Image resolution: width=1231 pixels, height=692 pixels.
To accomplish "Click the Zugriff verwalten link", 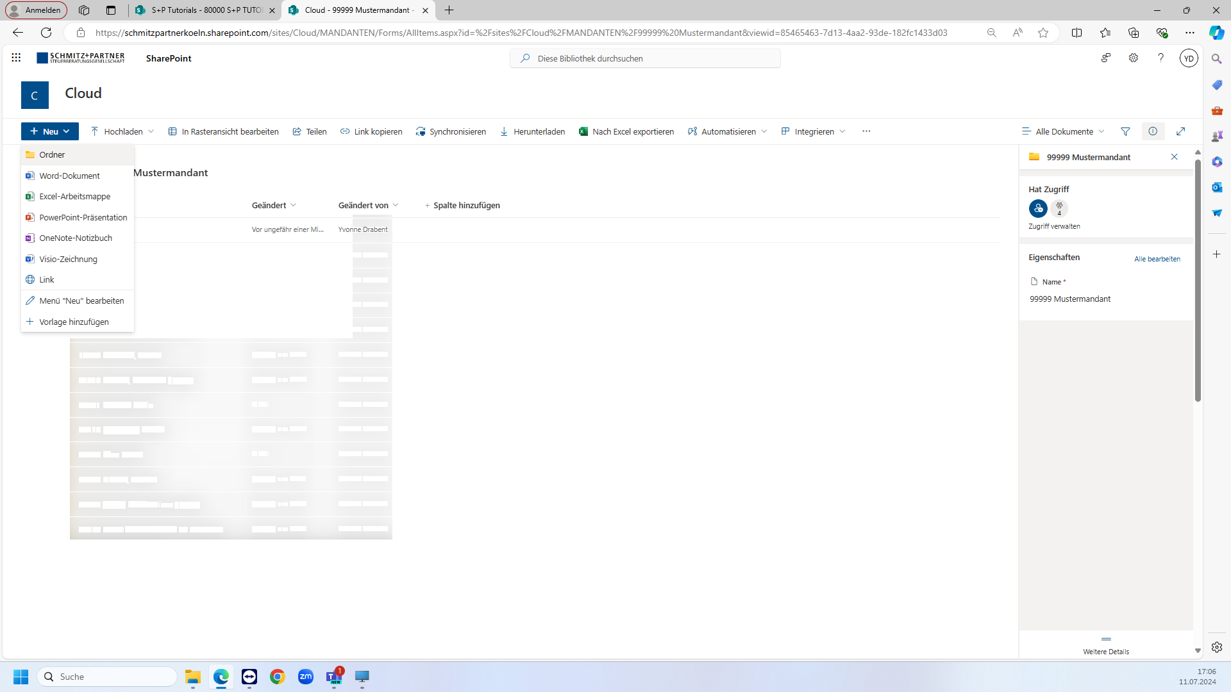I will 1054,226.
